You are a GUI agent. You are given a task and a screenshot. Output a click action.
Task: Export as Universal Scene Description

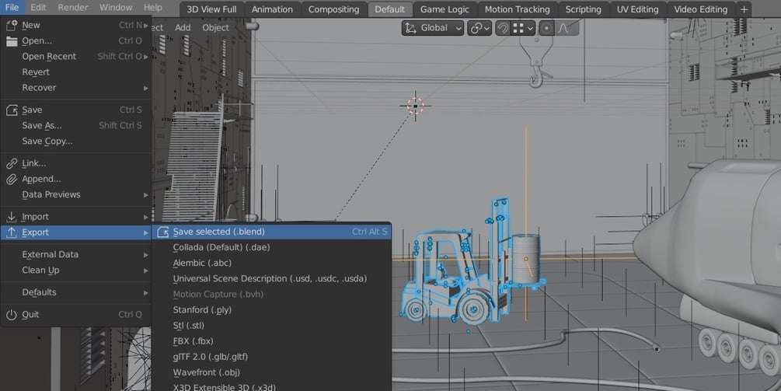[x=271, y=278]
